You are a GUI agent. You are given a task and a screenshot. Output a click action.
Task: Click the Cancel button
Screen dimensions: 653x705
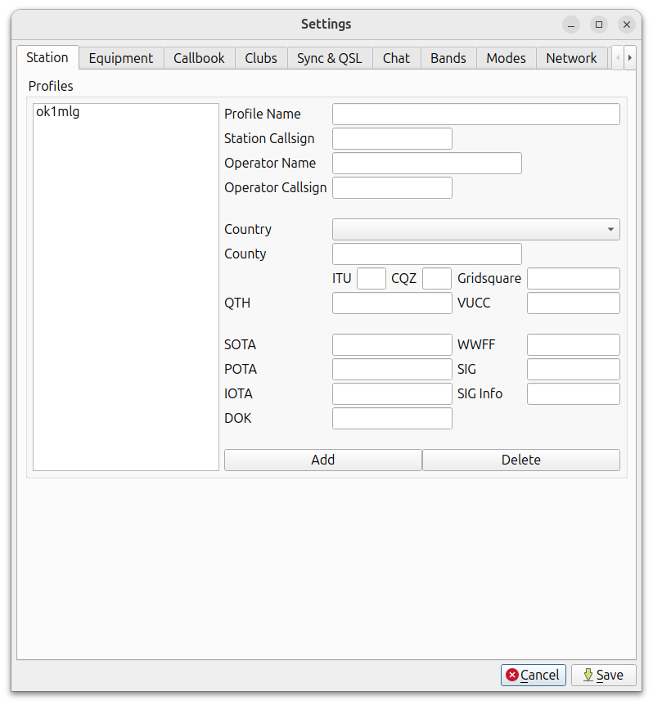click(x=534, y=675)
